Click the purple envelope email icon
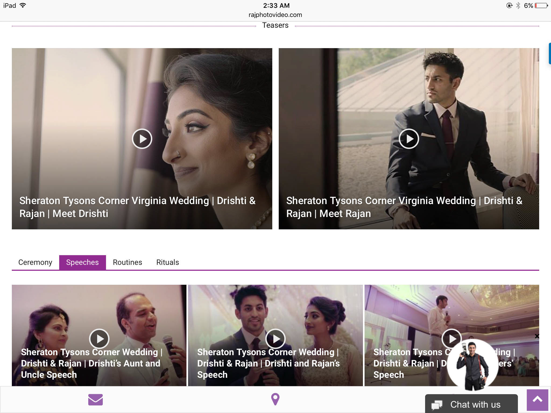 click(x=96, y=400)
